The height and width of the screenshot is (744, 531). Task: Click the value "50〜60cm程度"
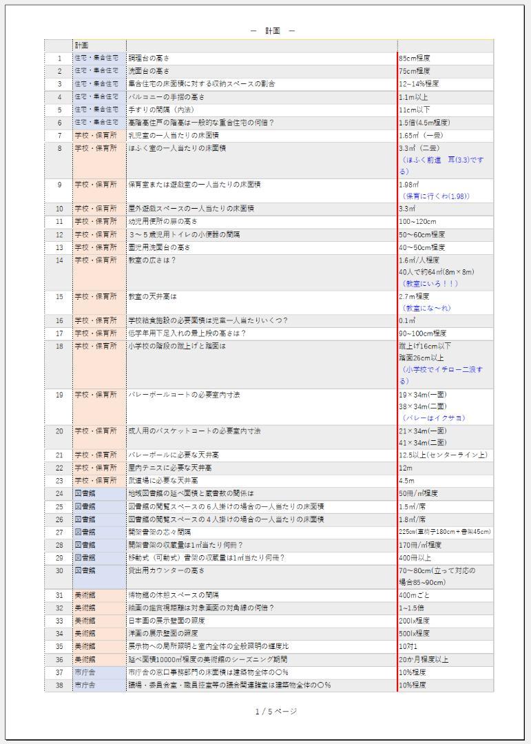point(422,235)
